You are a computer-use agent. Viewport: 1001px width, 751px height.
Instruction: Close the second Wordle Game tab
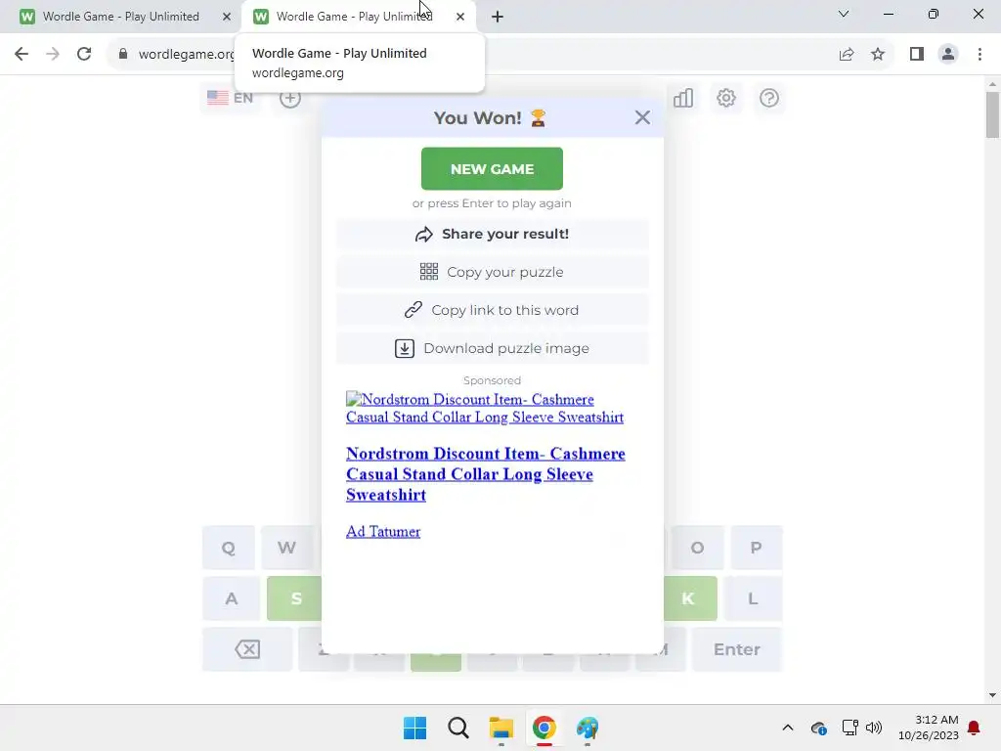pos(460,17)
